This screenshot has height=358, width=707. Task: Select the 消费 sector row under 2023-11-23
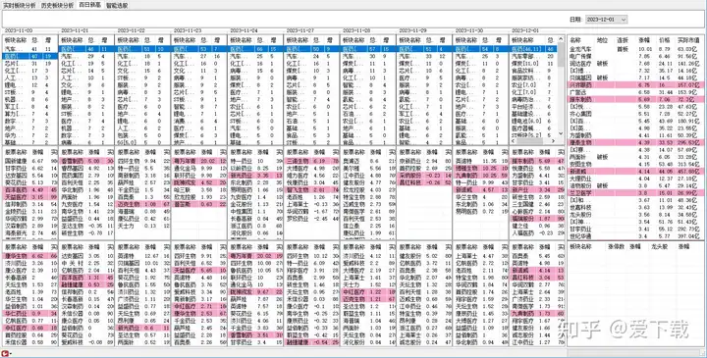point(199,121)
